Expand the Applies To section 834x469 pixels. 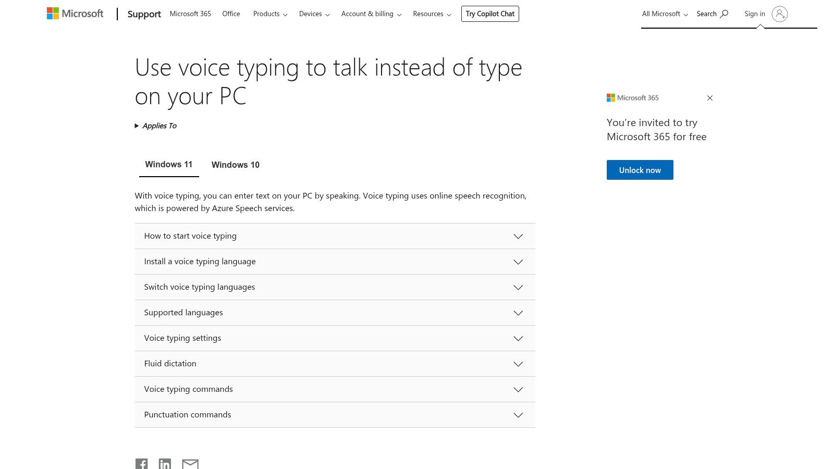(x=155, y=126)
